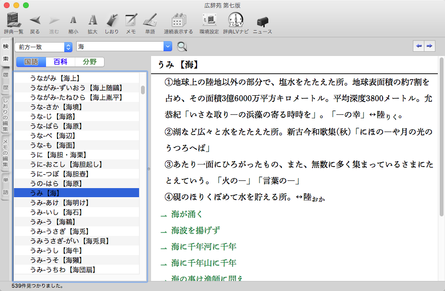Select entry うに-つぼ【海胆壺】

[x=76, y=174]
